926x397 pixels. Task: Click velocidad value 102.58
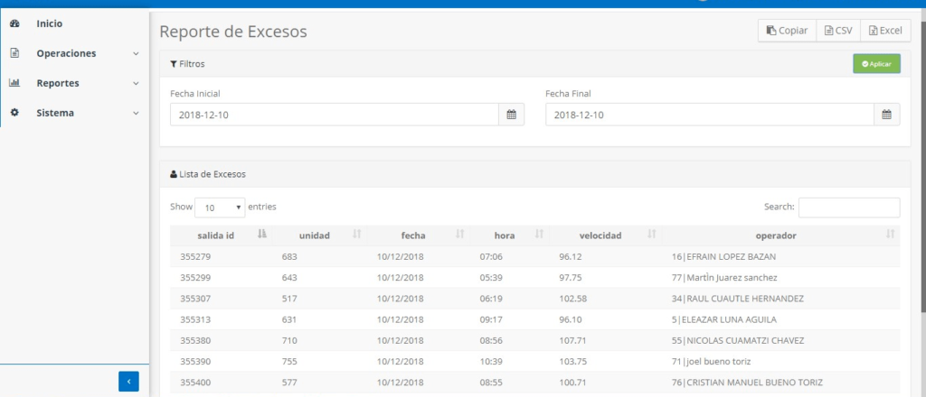pos(572,299)
